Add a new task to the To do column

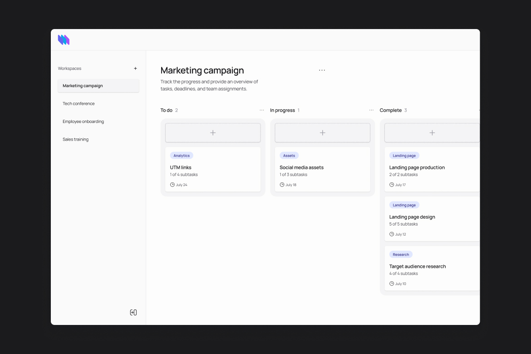[212, 132]
